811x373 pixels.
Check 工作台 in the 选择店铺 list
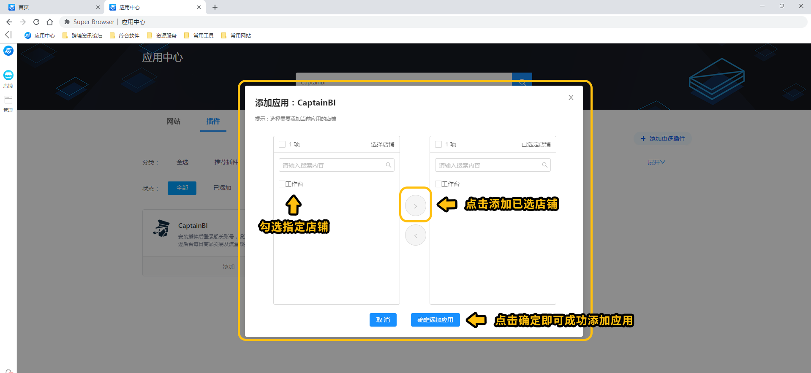coord(282,184)
